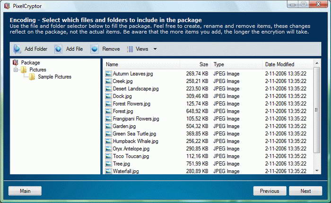Sort list by Name column header

coord(141,64)
